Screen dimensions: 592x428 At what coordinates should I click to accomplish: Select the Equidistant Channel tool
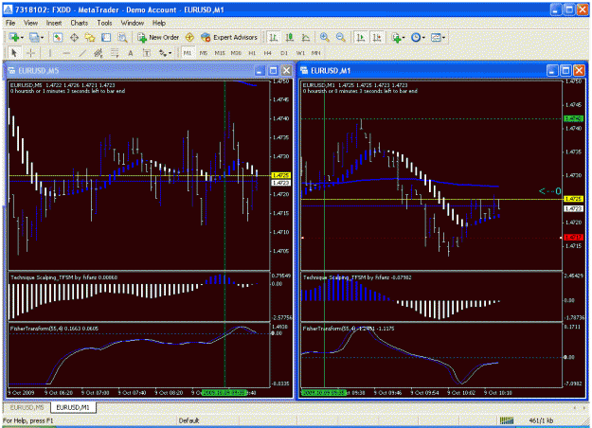pyautogui.click(x=99, y=53)
